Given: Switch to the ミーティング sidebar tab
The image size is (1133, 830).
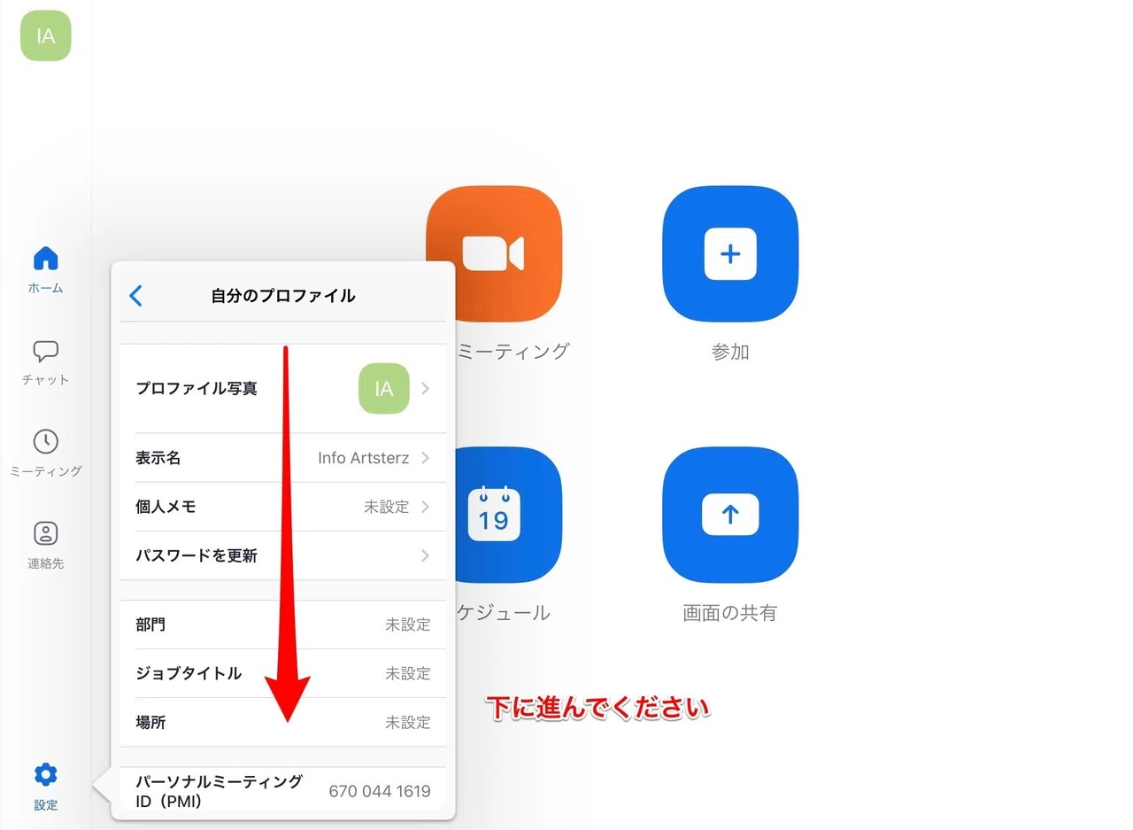Looking at the screenshot, I should click(x=46, y=453).
